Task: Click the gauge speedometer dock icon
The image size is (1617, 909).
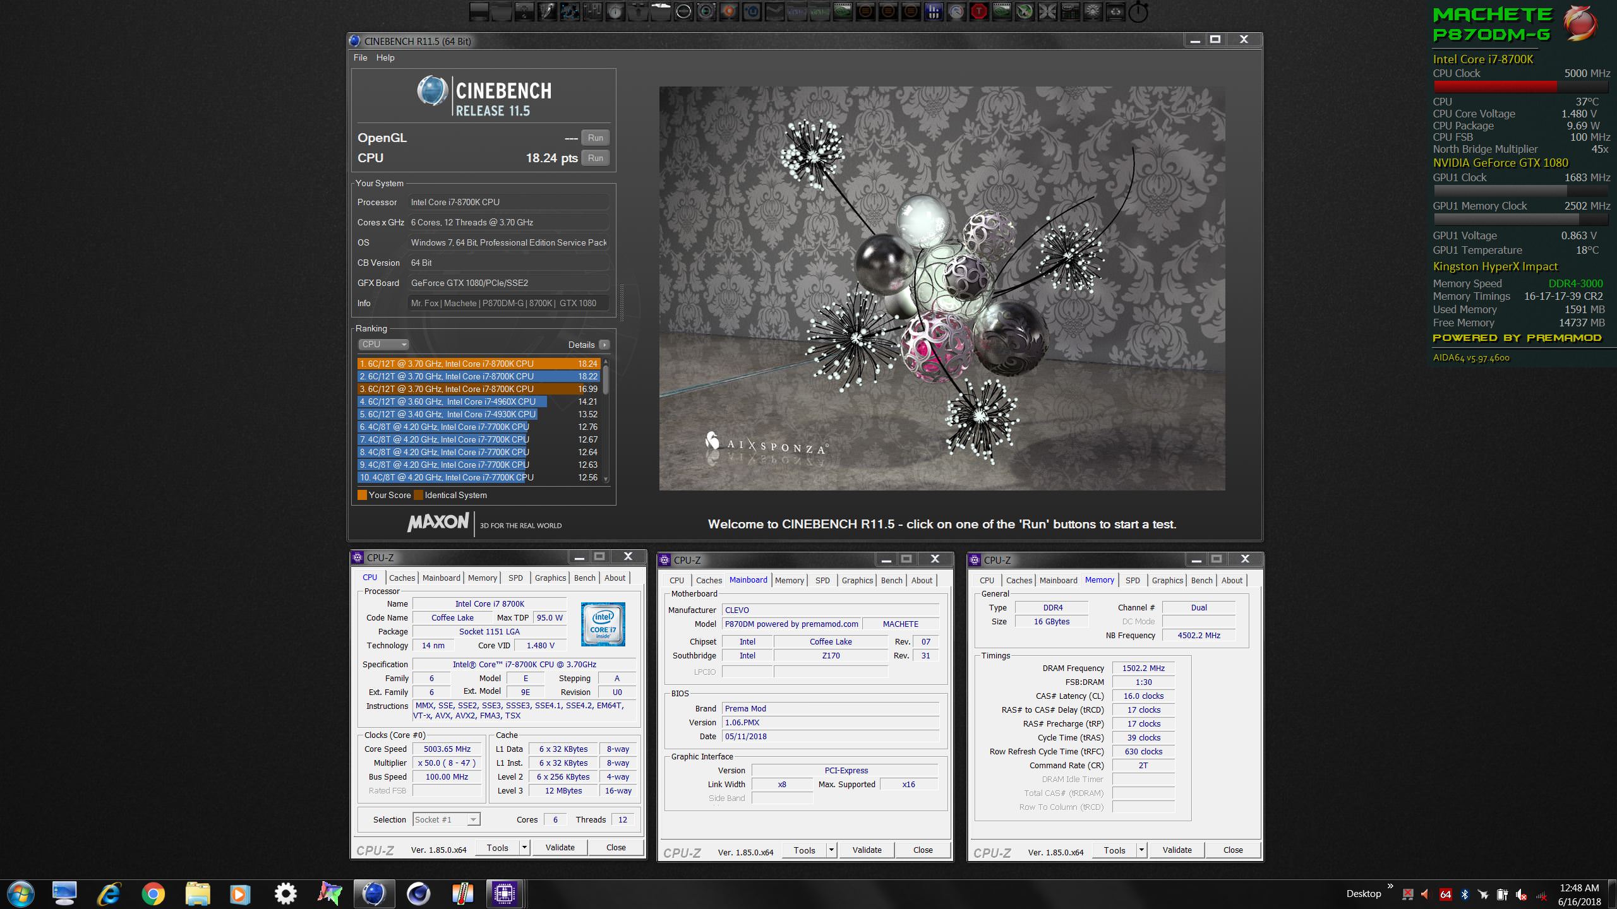Action: tap(956, 11)
